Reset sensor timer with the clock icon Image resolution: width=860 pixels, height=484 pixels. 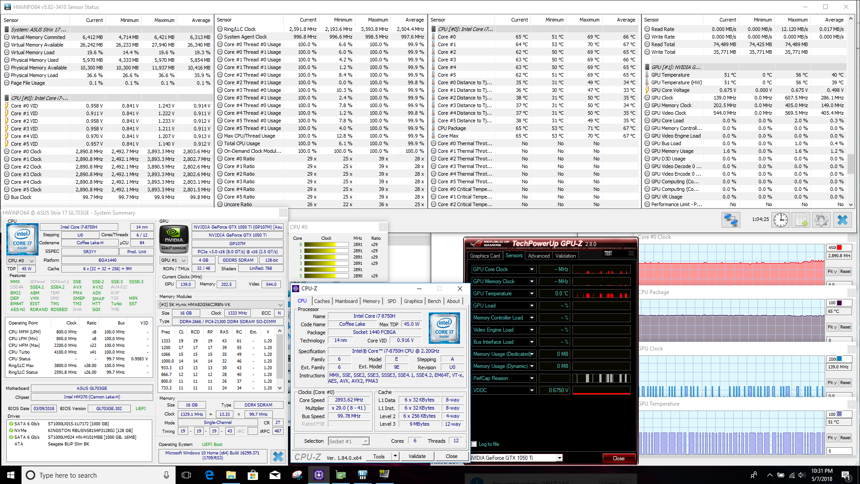tap(780, 220)
